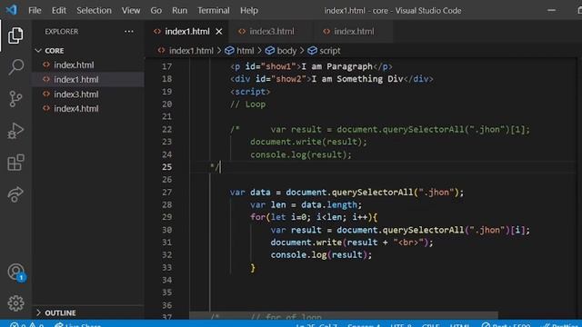582x327 pixels.
Task: Click the 'for(let i=0; i<len; i++){' statement on line 29
Action: pyautogui.click(x=314, y=217)
